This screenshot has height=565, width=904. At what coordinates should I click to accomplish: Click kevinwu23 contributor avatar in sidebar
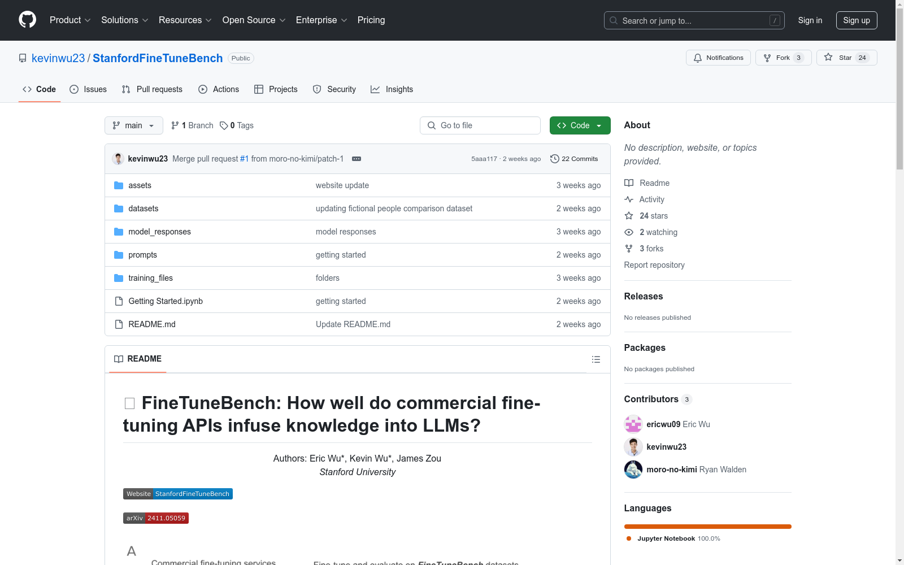tap(633, 447)
